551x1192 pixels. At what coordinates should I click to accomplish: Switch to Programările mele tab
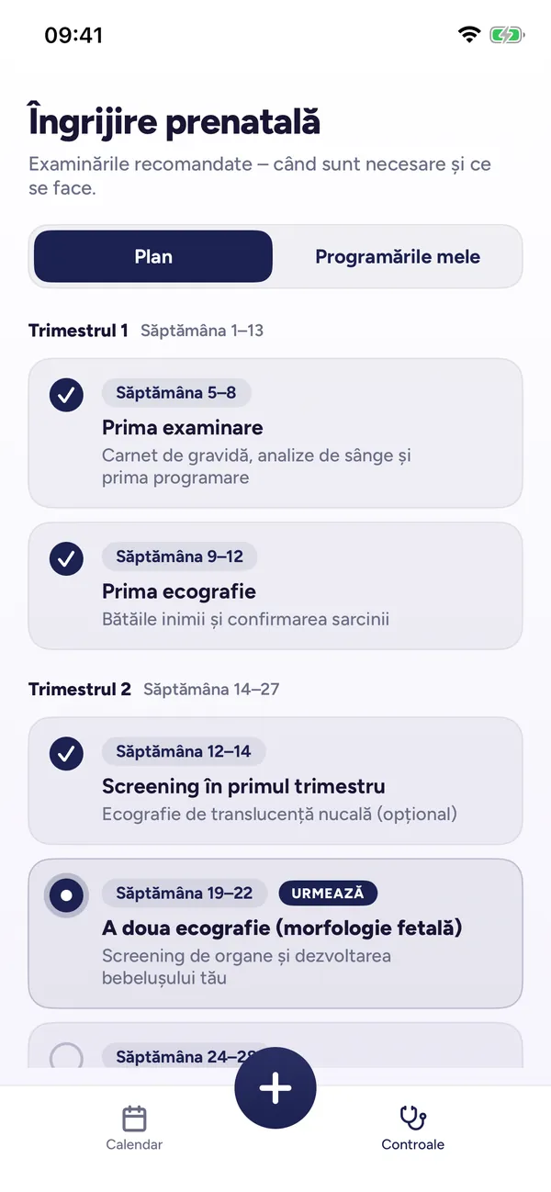(398, 256)
